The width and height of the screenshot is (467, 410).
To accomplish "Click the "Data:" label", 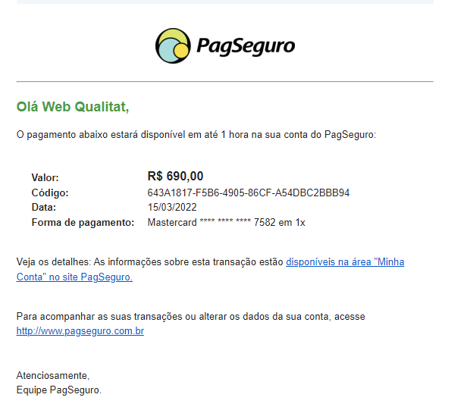I will point(44,207).
